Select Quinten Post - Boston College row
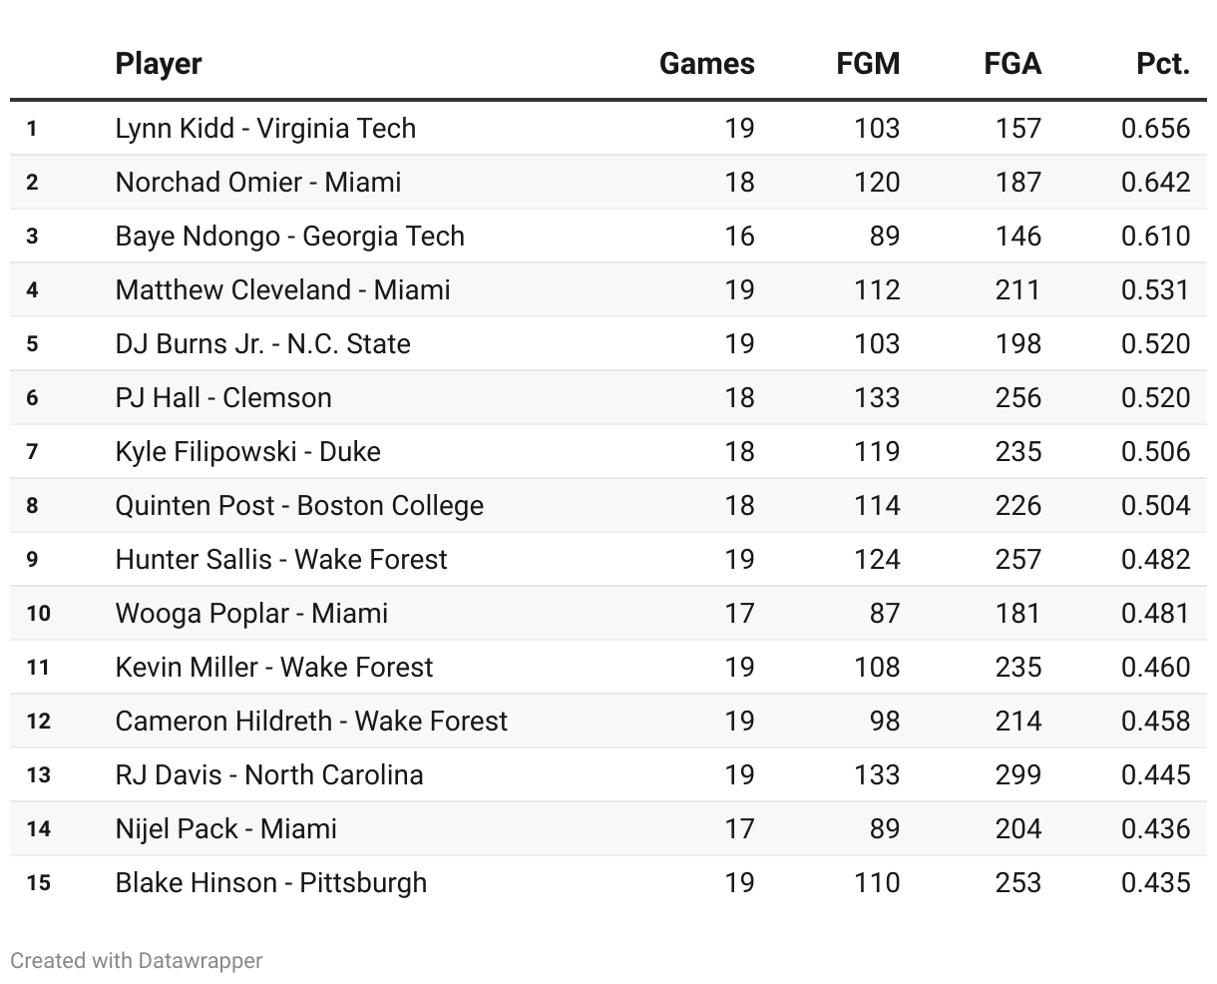This screenshot has width=1217, height=984. pyautogui.click(x=299, y=505)
